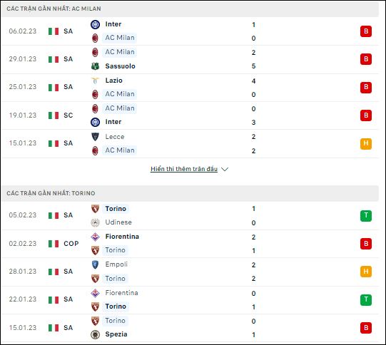Open the AC Milan section header Các trận gần nhất
386x345 pixels.
click(54, 9)
